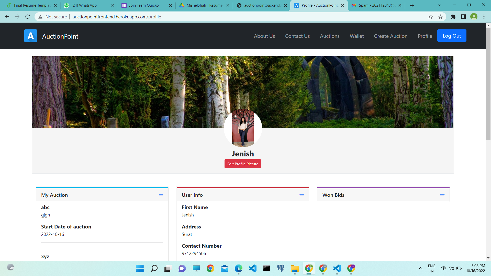Open the Wallet navigation item
The width and height of the screenshot is (491, 276).
(356, 36)
